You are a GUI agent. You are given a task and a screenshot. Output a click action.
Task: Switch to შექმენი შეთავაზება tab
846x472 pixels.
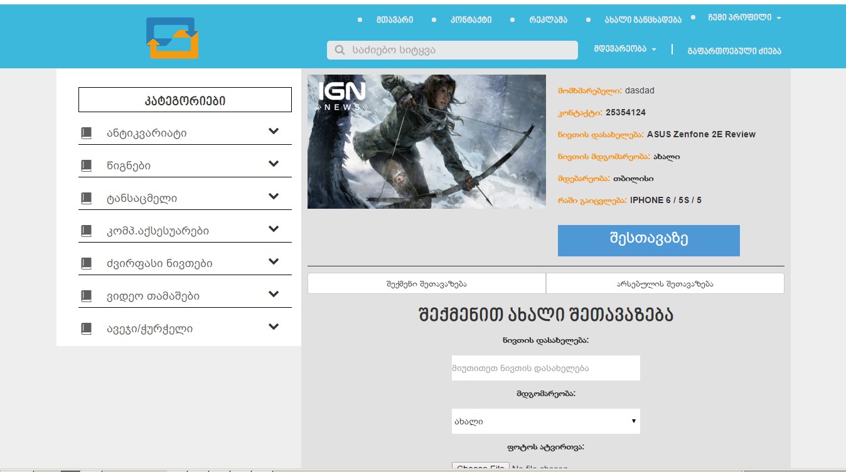(427, 283)
